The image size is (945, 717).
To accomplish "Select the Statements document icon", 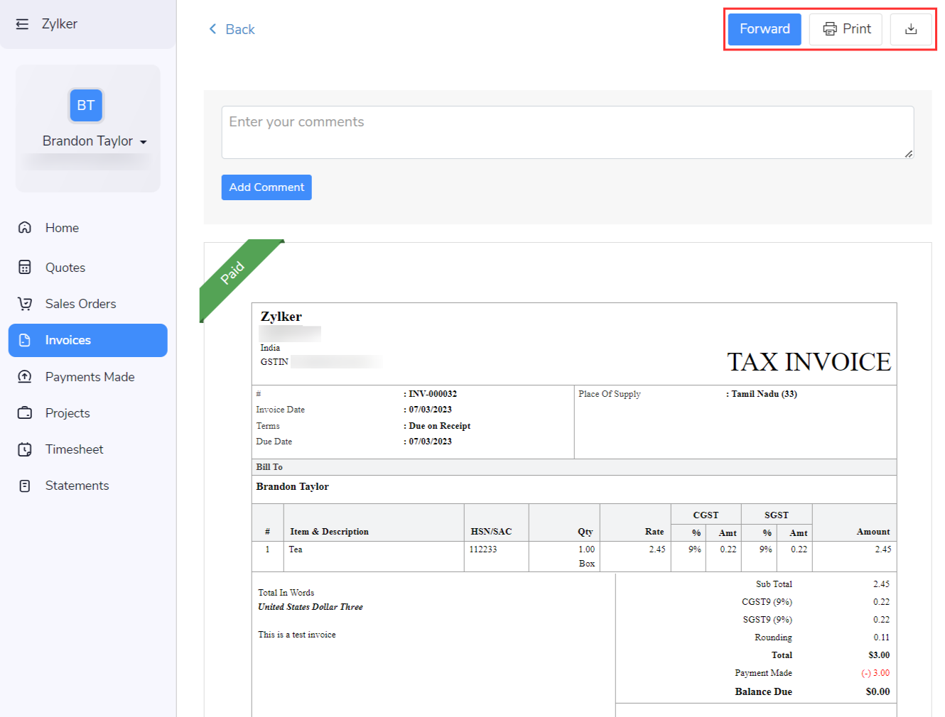I will point(25,485).
